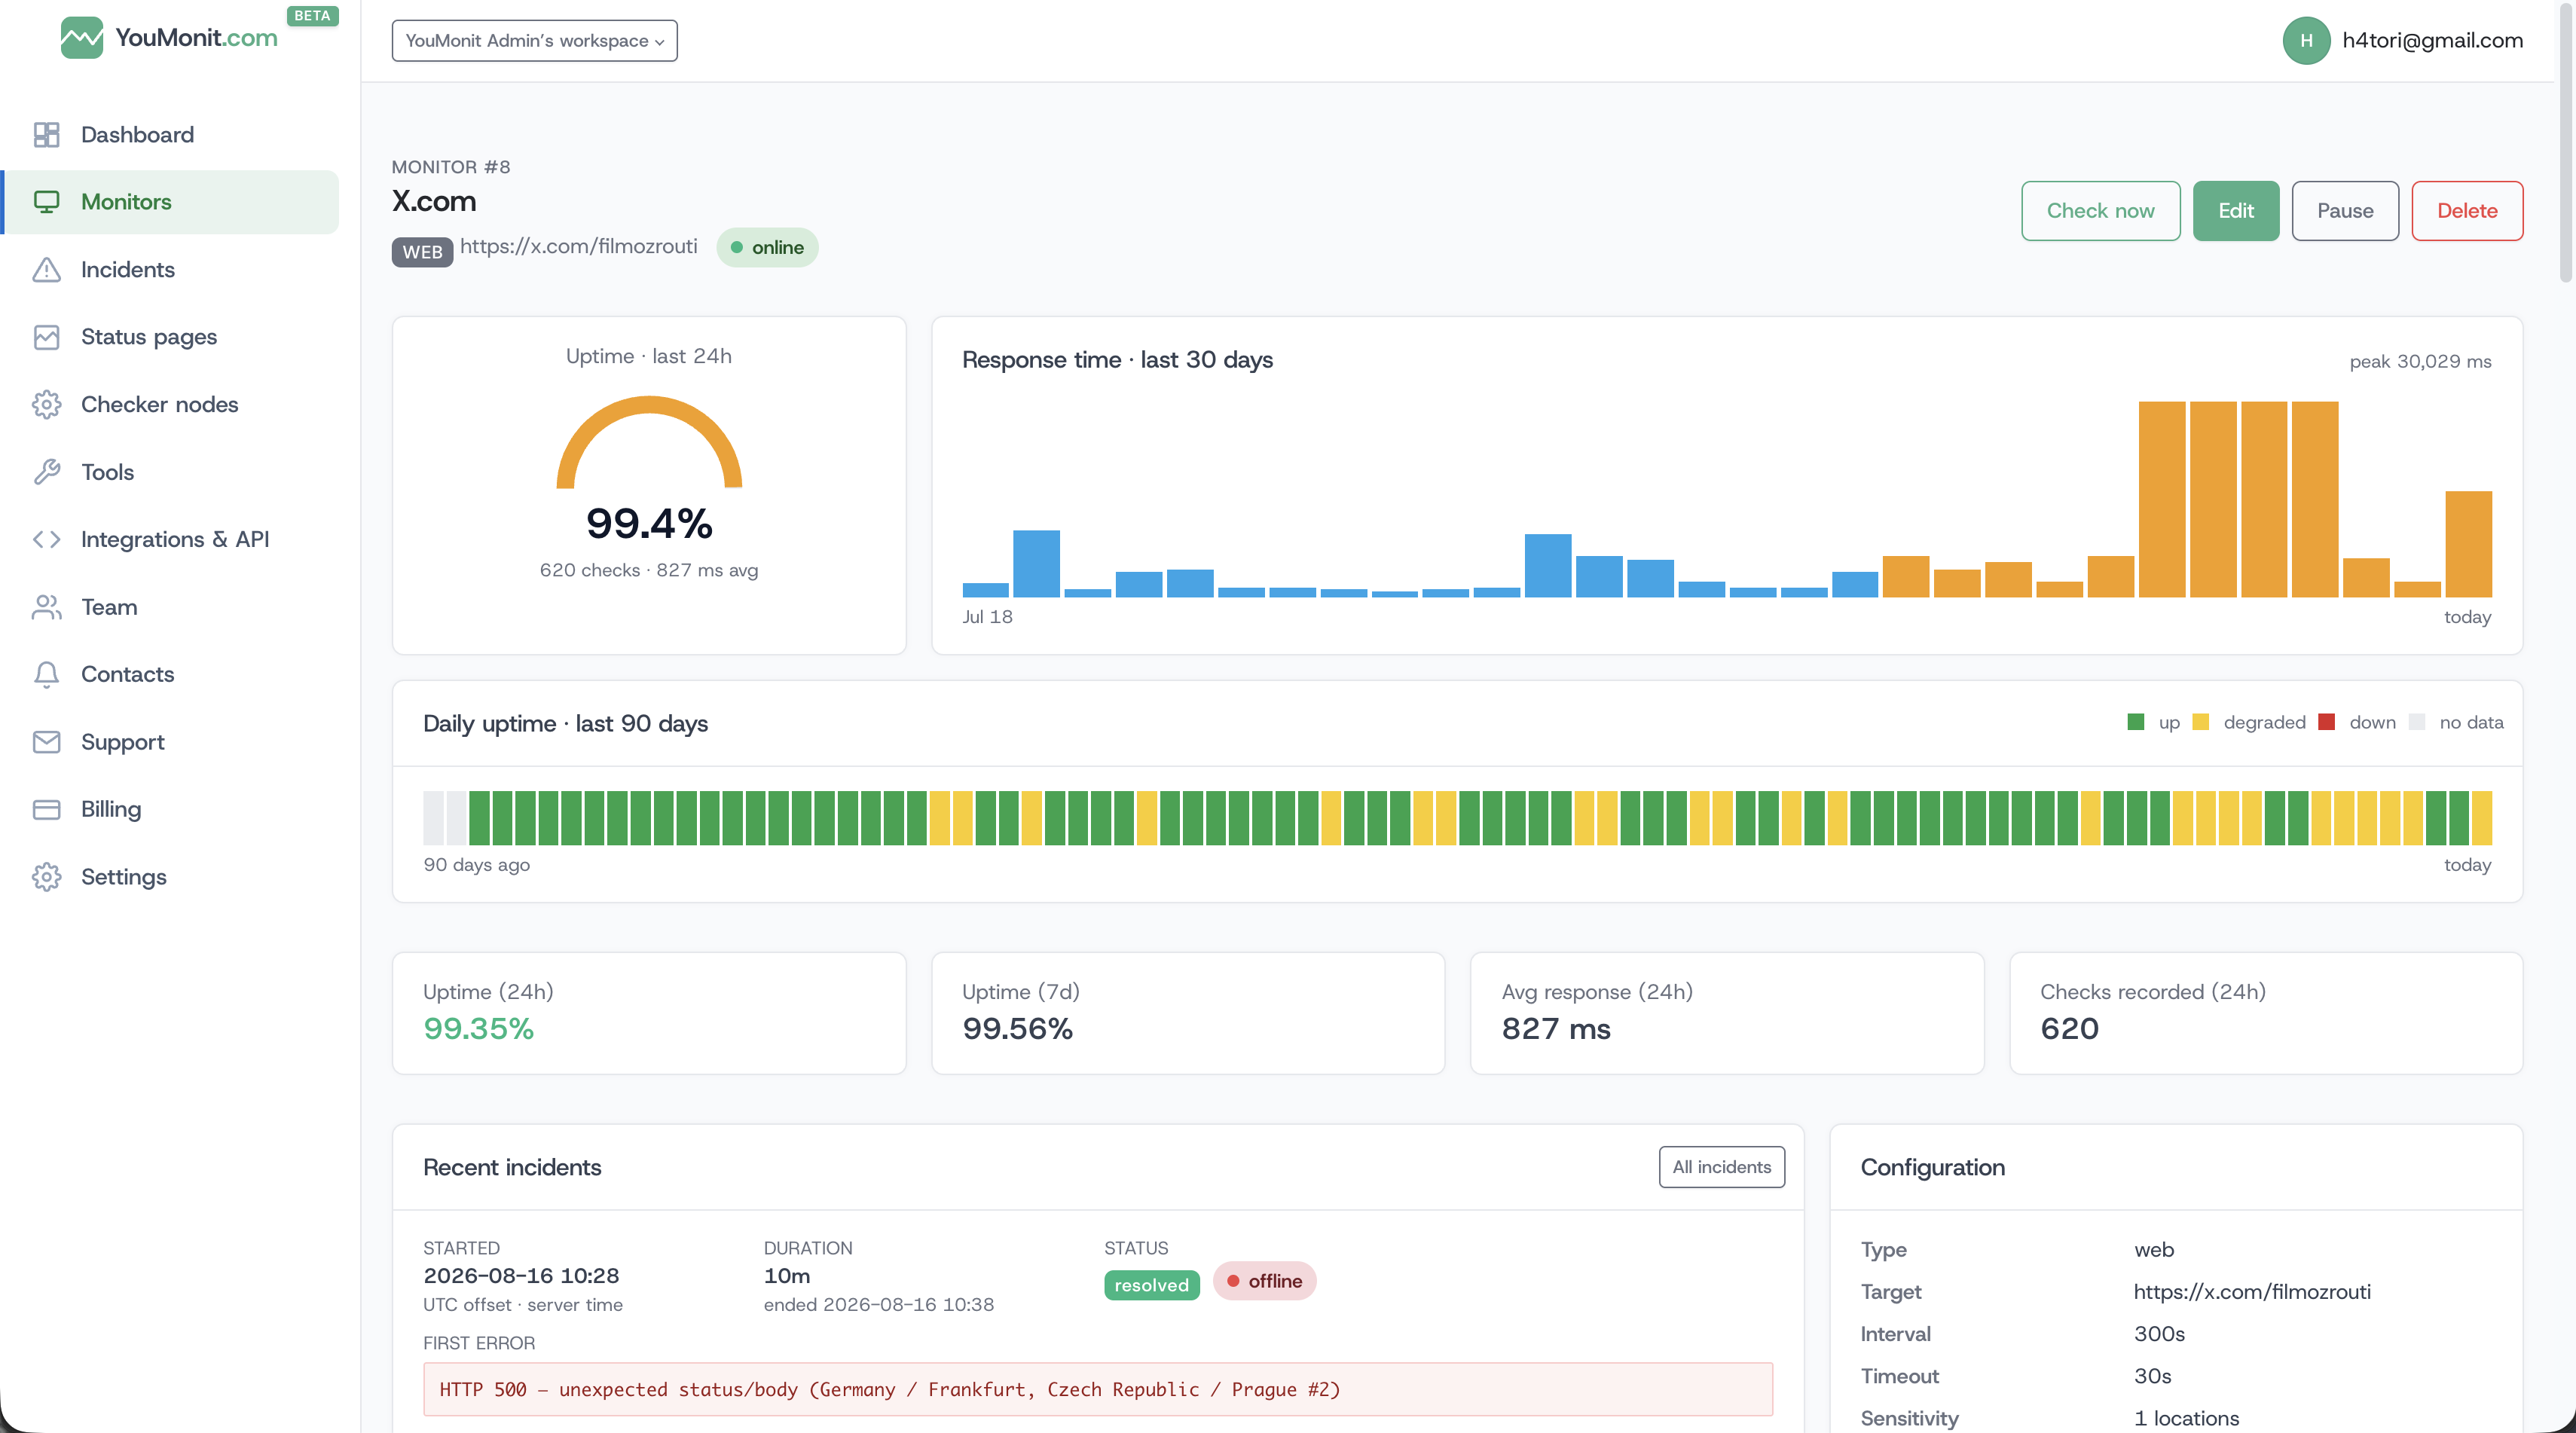Click the offline status badge
This screenshot has width=2576, height=1433.
[x=1264, y=1281]
